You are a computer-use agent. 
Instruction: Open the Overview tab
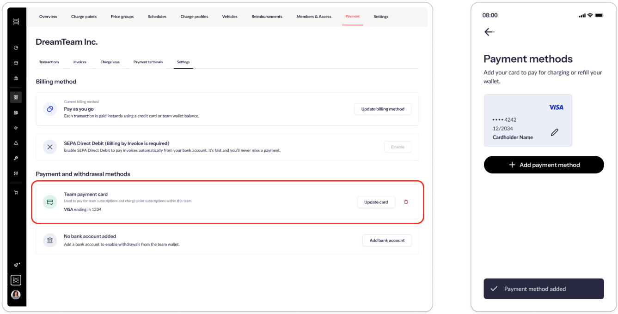coord(48,17)
